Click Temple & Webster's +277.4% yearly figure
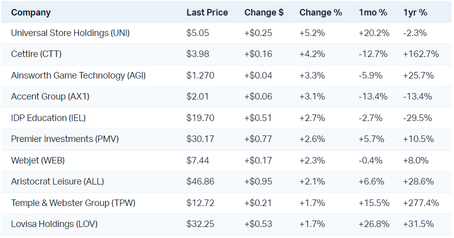 [x=420, y=203]
